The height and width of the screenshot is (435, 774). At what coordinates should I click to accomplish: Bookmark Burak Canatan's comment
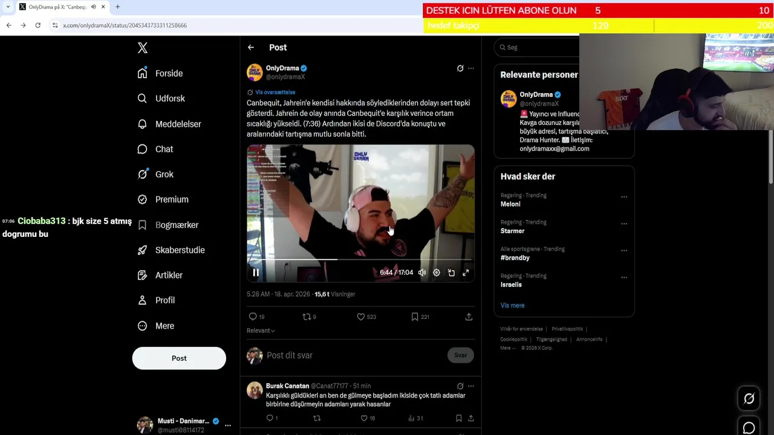click(x=458, y=418)
